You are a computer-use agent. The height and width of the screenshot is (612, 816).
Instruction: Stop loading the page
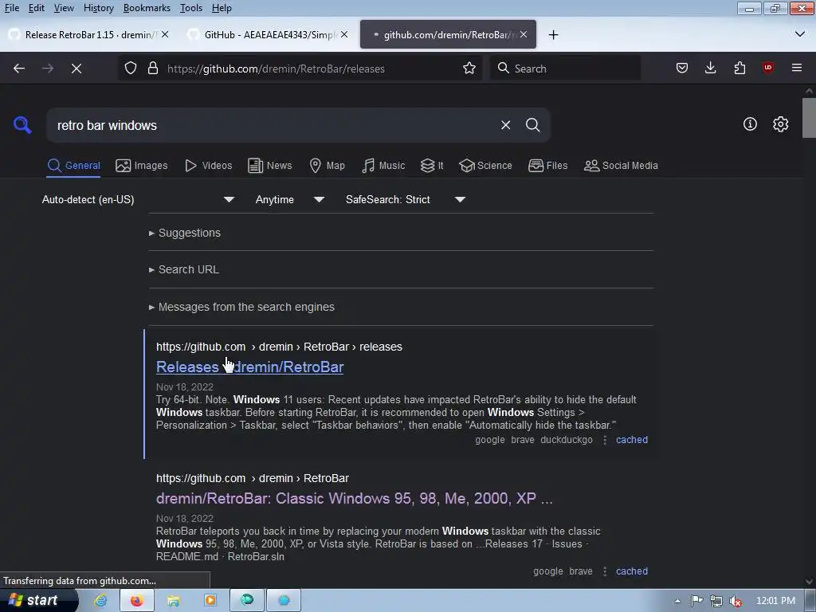click(x=76, y=69)
